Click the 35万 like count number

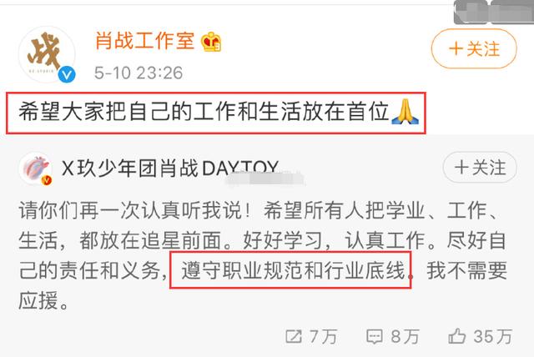point(492,337)
